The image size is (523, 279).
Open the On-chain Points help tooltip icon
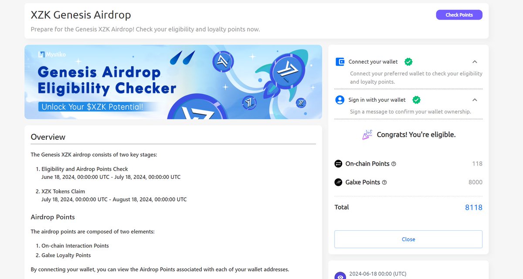(x=394, y=164)
